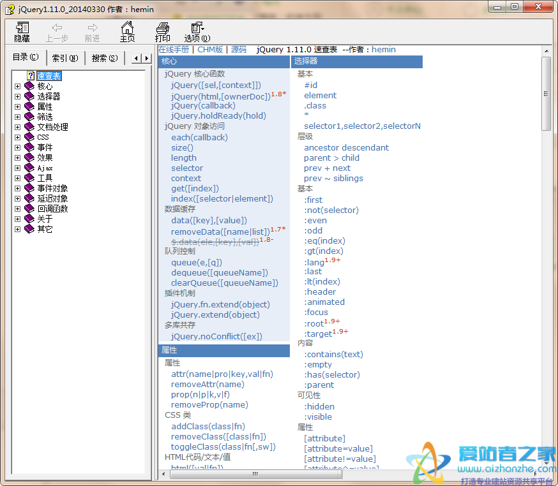Switch to the 搜索 (Search) tab
Screen dimensions: 558x486
[105, 58]
